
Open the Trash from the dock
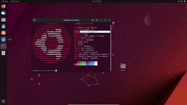[x=3, y=53]
